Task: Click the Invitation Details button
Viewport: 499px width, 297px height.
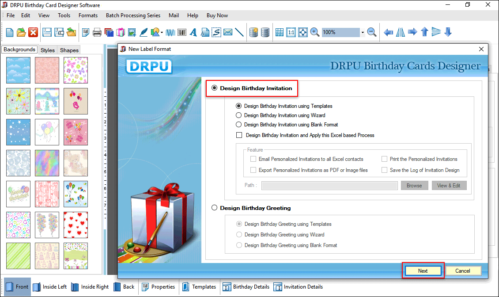Action: click(298, 287)
